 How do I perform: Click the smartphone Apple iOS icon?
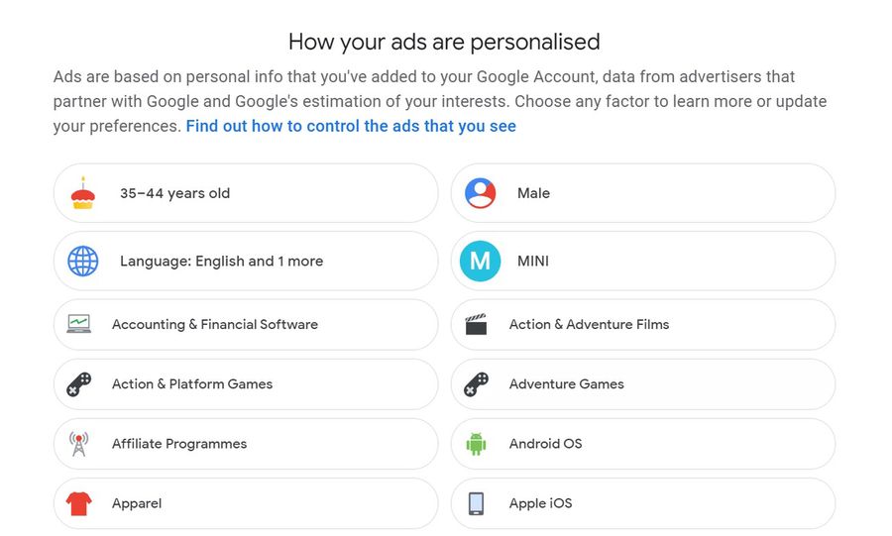coord(476,503)
